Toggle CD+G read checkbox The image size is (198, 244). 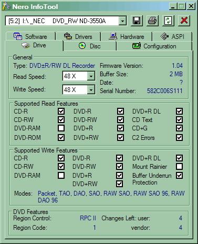(179, 128)
